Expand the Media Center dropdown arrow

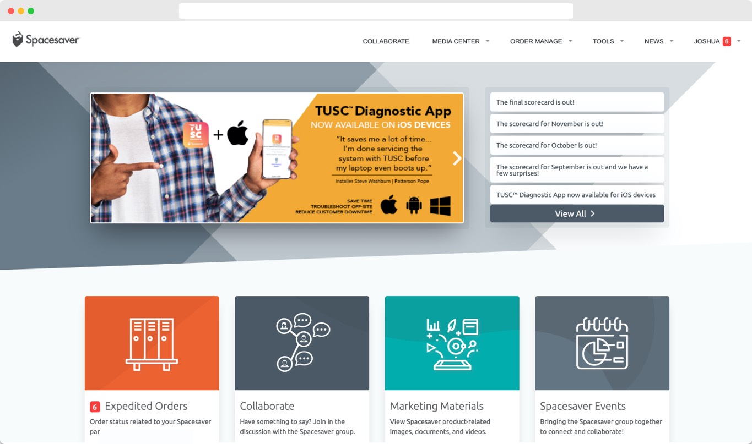[x=488, y=41]
